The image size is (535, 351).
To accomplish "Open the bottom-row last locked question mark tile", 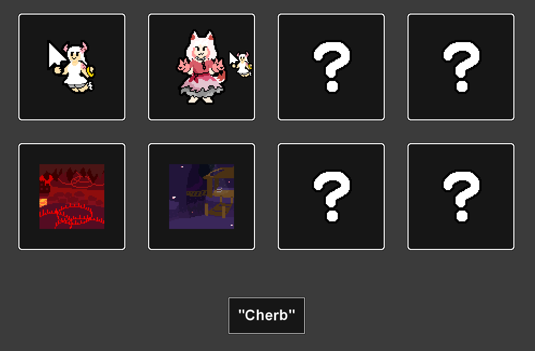I will point(460,197).
